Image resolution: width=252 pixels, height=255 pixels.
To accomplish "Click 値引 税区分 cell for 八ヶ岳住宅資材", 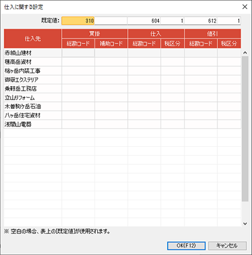I will (x=229, y=115).
